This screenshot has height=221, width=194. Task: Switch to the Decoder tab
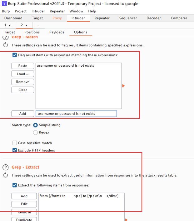click(154, 18)
